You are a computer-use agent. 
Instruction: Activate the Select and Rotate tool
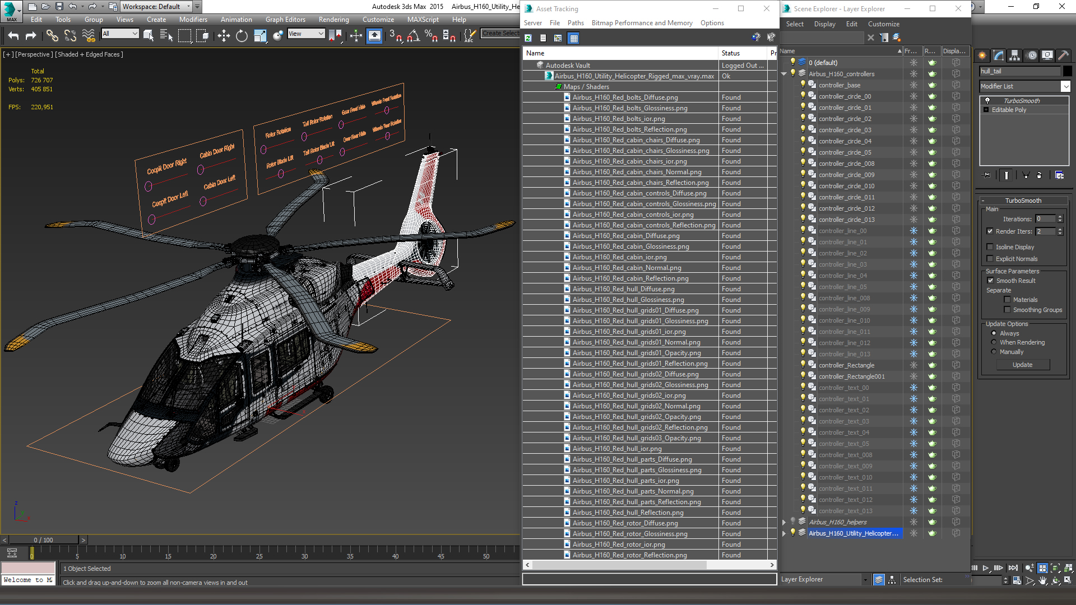[242, 36]
